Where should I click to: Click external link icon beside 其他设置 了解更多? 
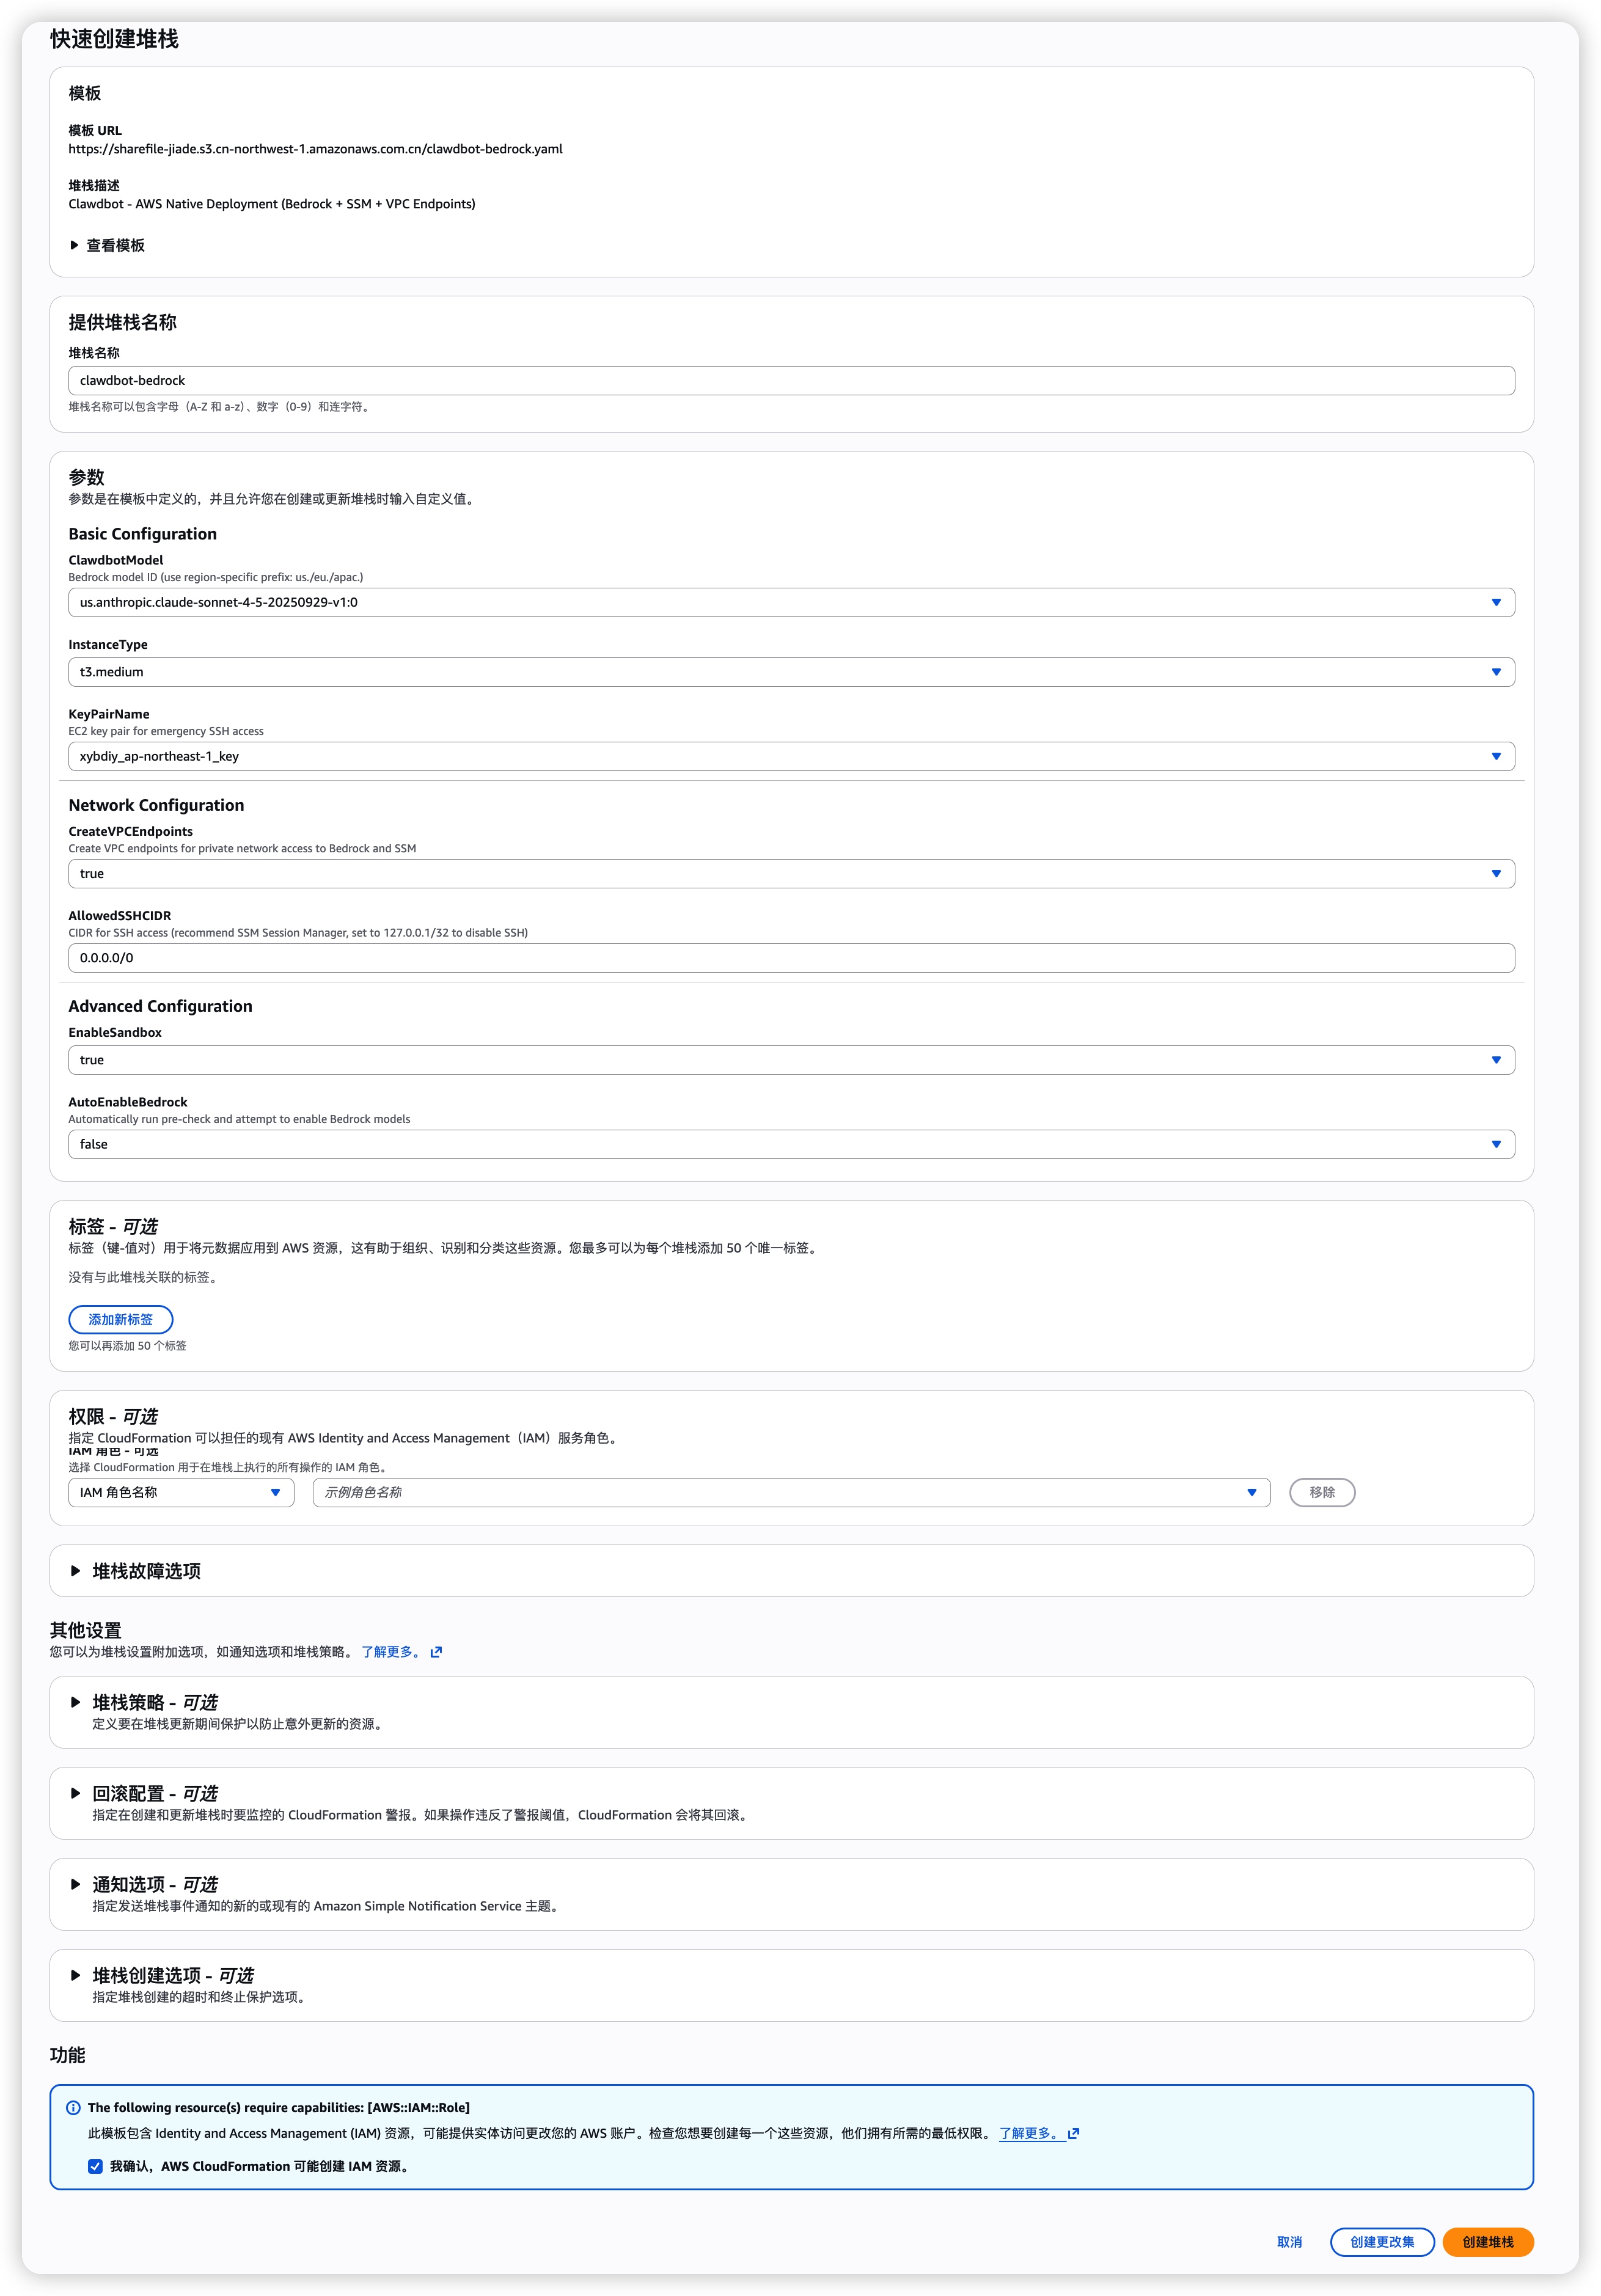coord(436,1652)
